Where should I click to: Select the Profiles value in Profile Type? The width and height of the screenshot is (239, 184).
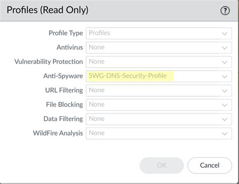tap(99, 33)
